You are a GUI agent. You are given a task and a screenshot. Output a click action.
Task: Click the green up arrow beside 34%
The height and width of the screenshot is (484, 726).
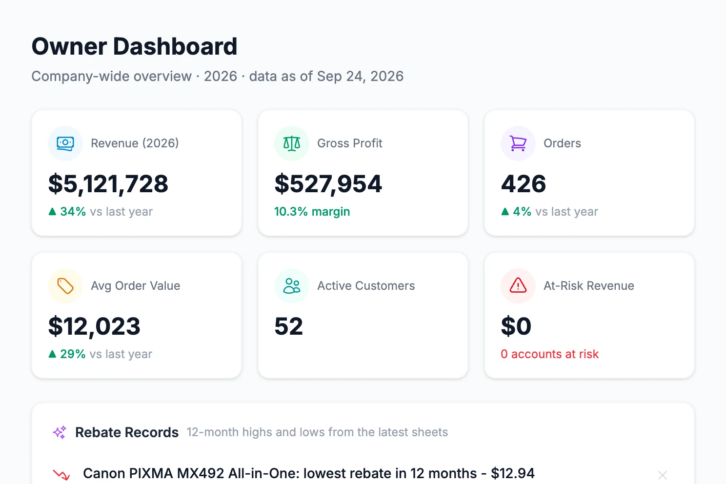point(53,212)
